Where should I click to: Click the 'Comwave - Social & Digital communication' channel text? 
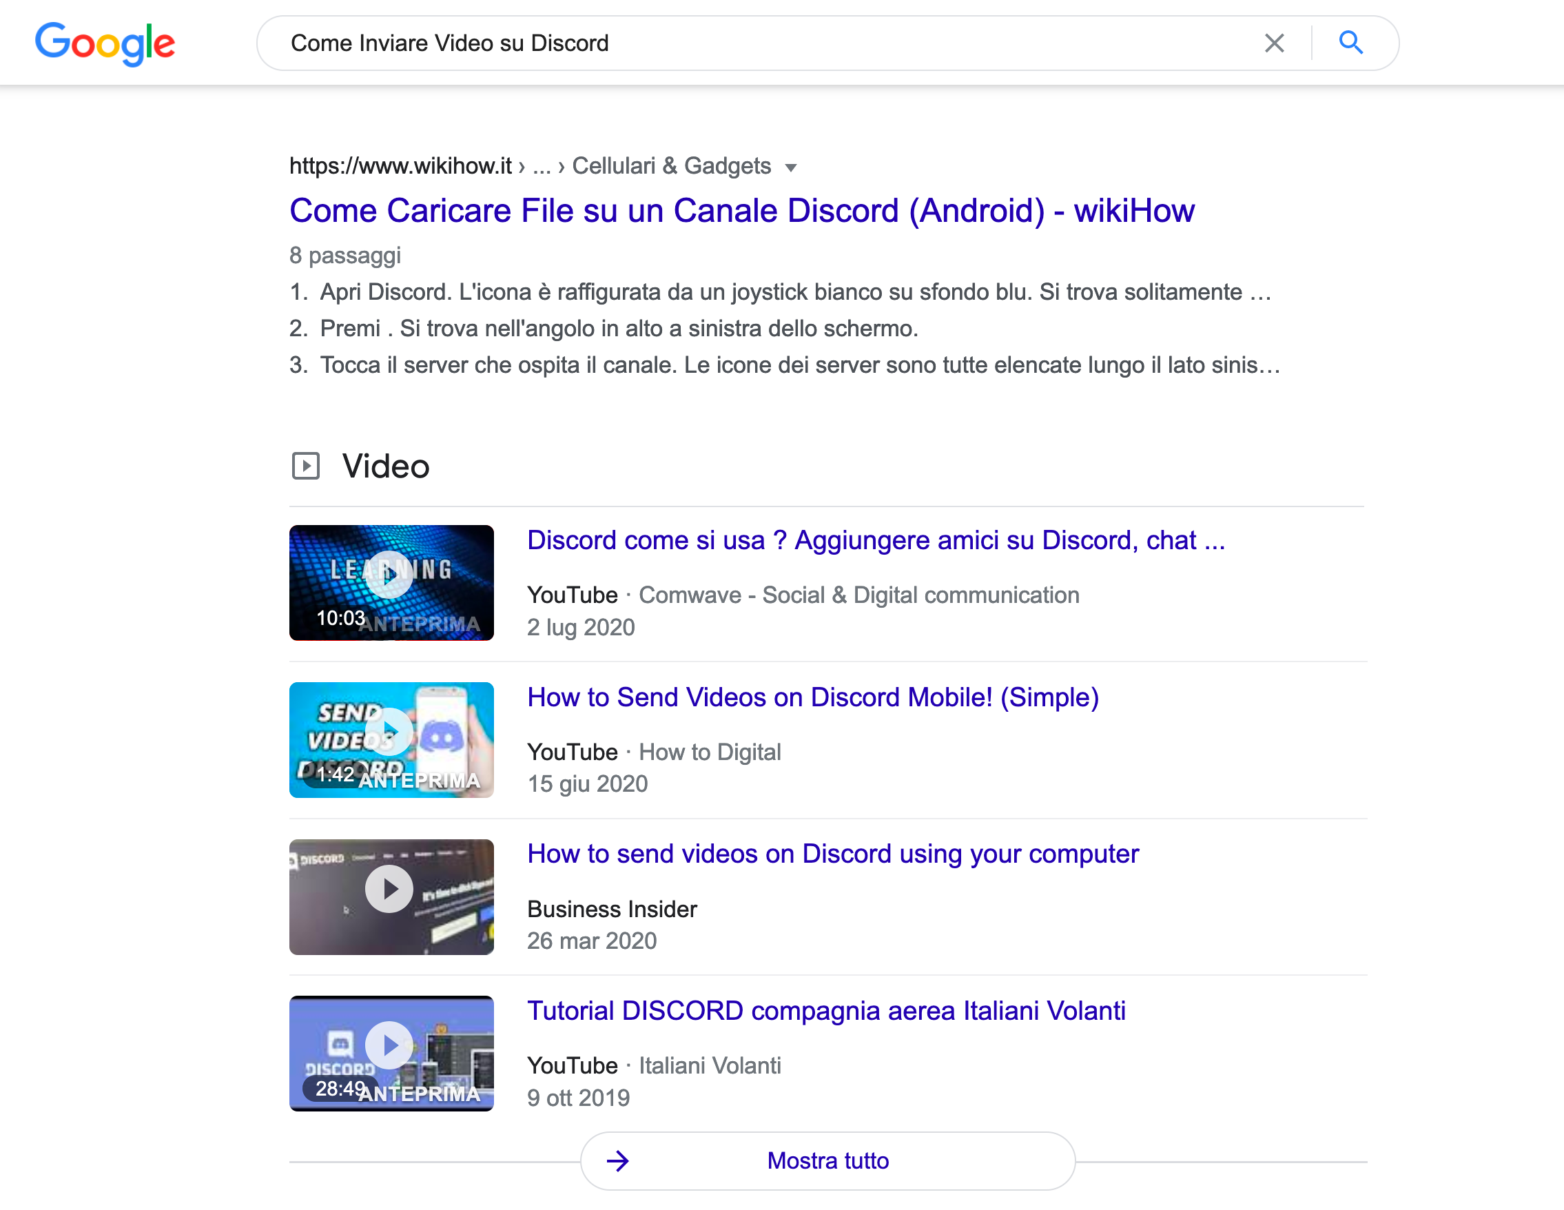(x=858, y=595)
